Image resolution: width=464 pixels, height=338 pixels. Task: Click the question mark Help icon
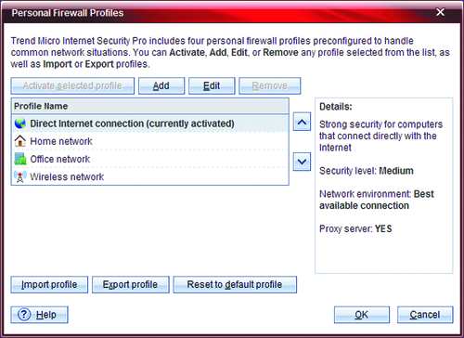coord(24,315)
